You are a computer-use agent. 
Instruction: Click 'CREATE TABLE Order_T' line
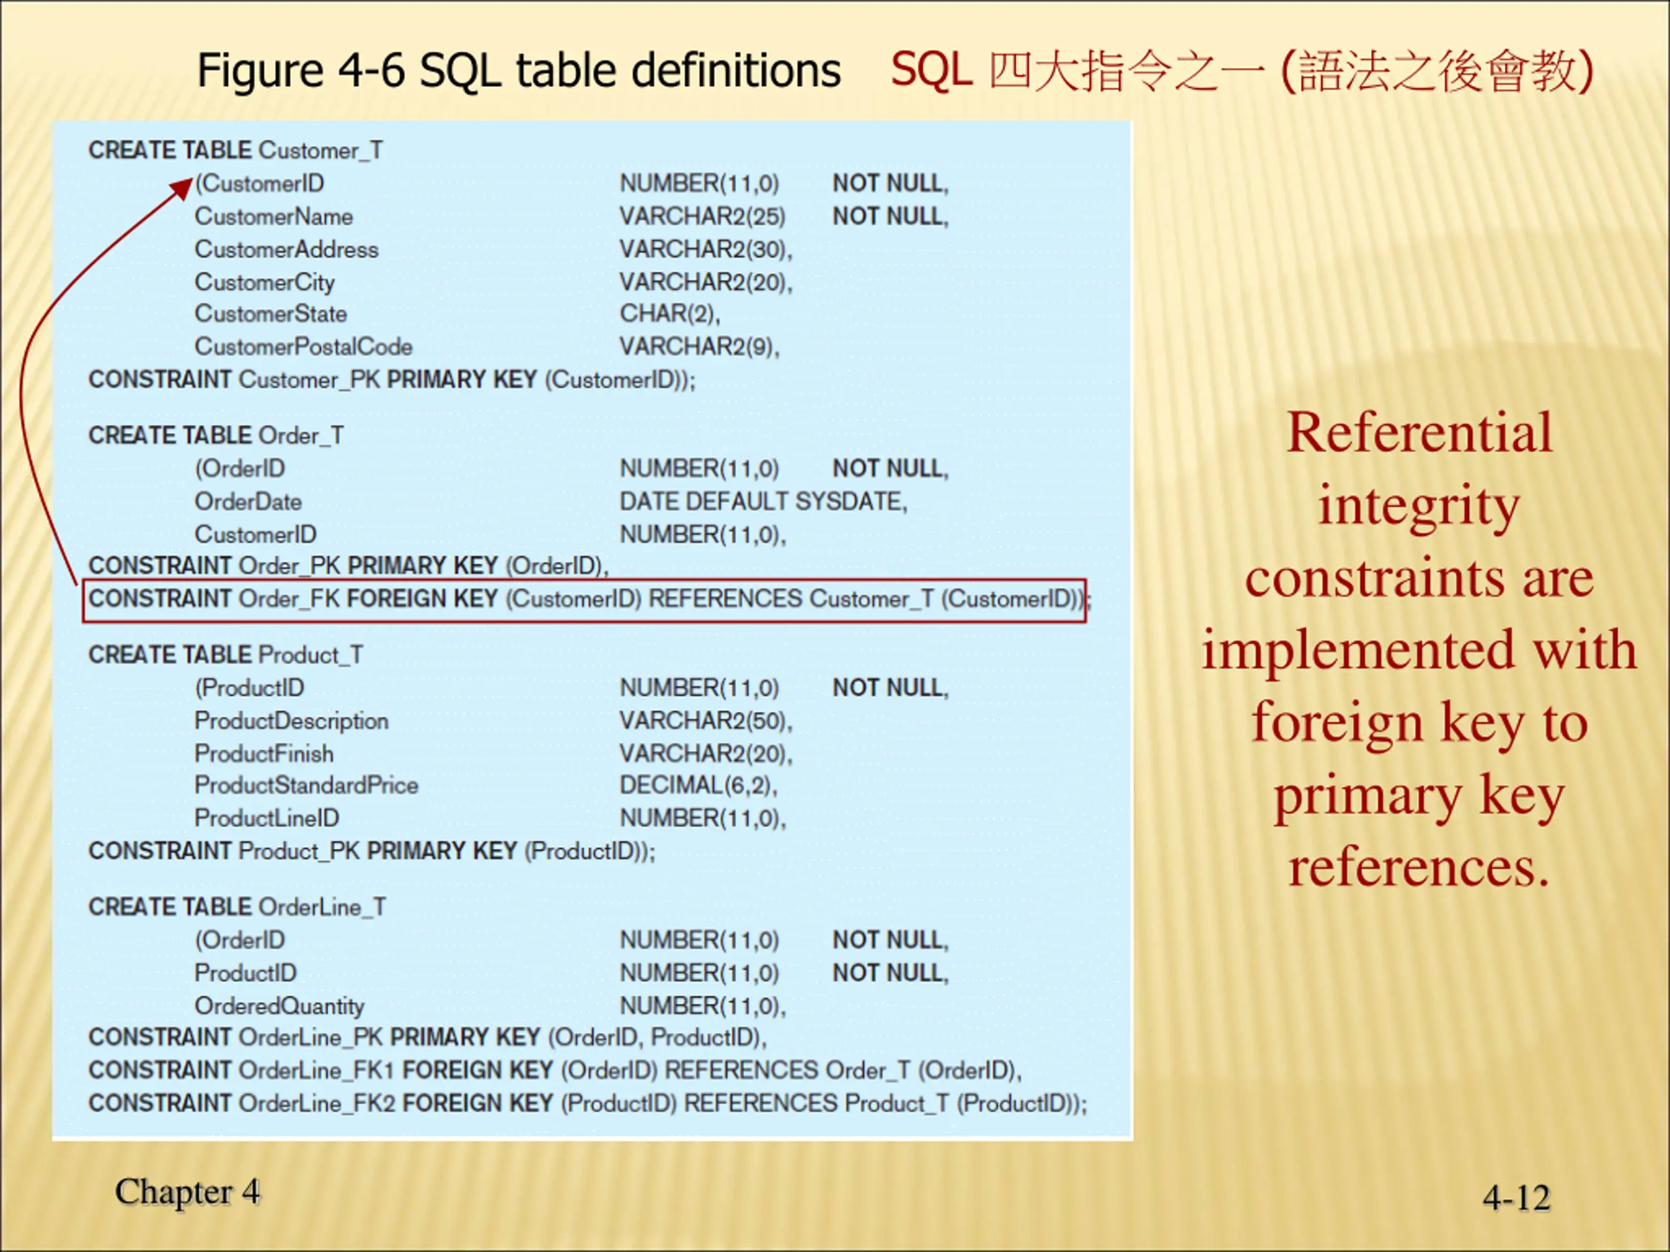(x=216, y=436)
